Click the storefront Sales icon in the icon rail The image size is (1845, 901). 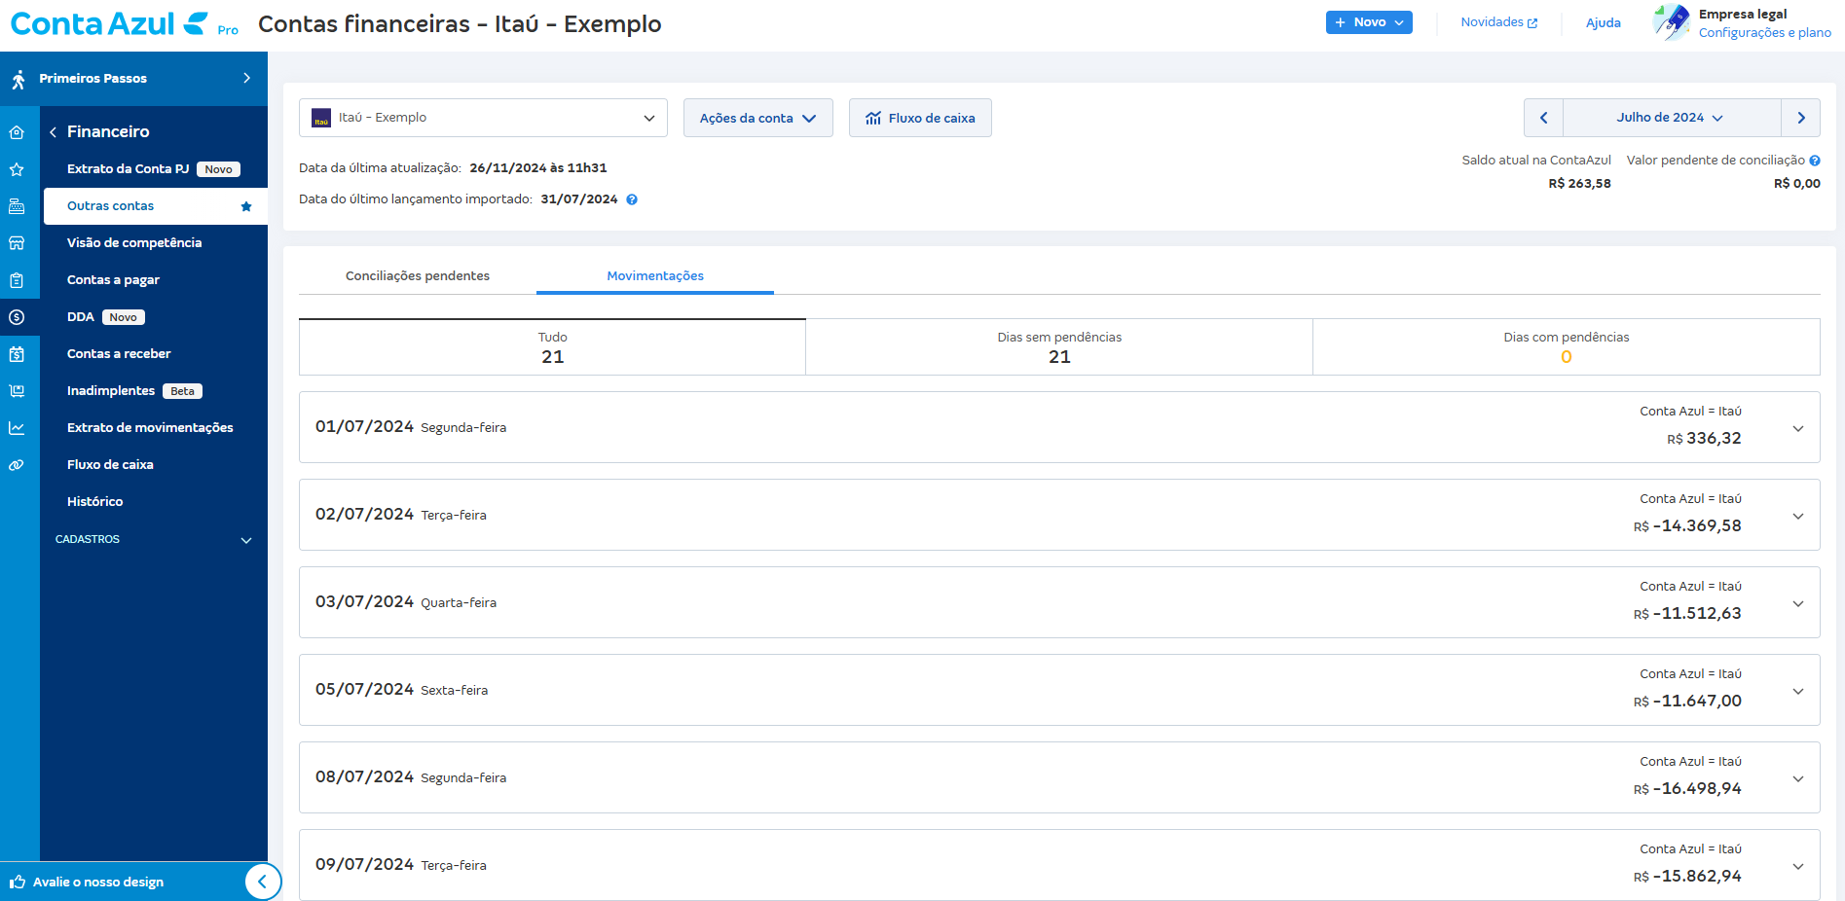tap(18, 242)
